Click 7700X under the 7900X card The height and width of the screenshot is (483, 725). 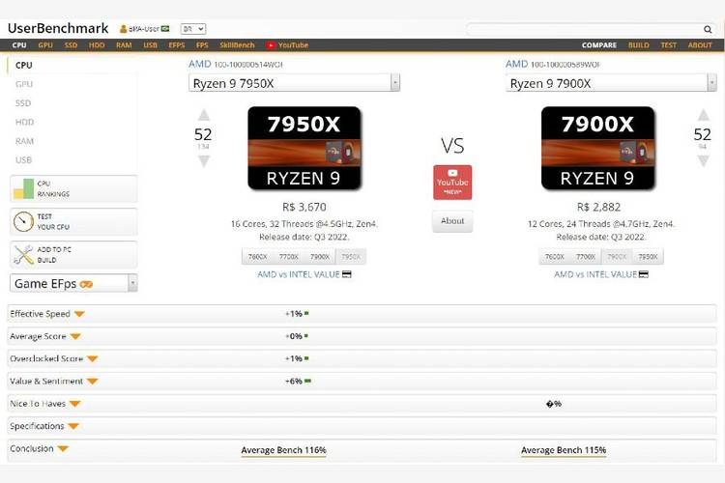[586, 257]
